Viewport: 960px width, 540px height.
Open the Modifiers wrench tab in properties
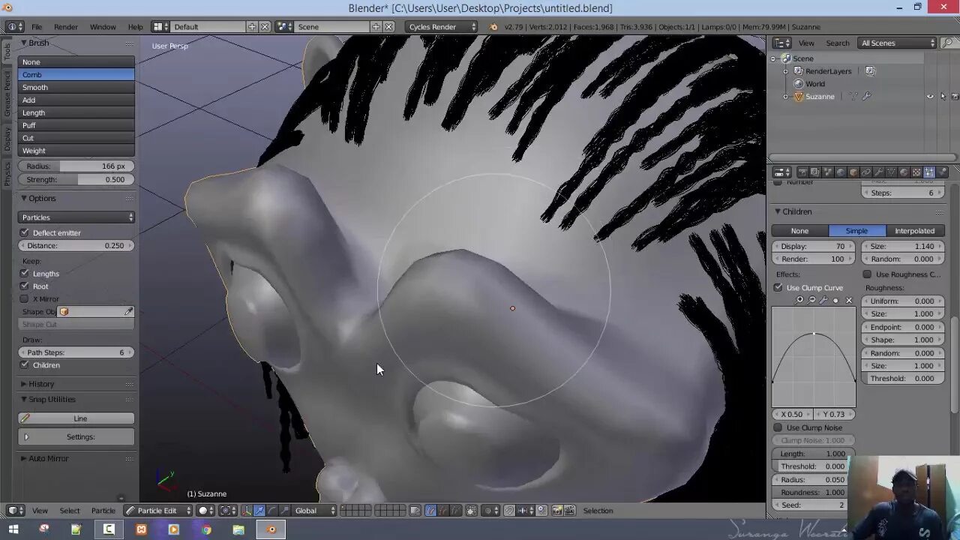(878, 172)
